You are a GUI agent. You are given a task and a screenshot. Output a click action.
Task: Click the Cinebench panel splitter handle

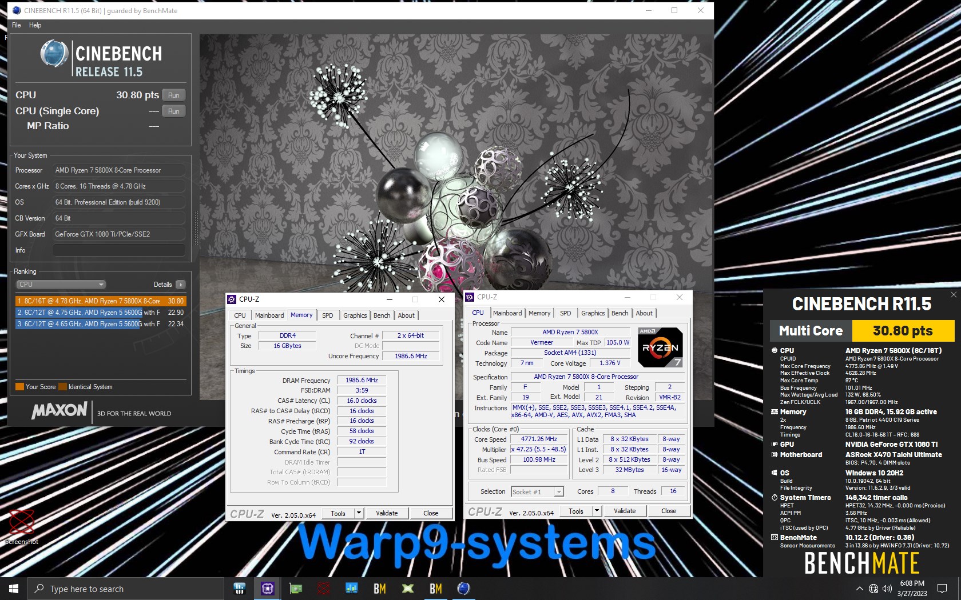click(196, 229)
